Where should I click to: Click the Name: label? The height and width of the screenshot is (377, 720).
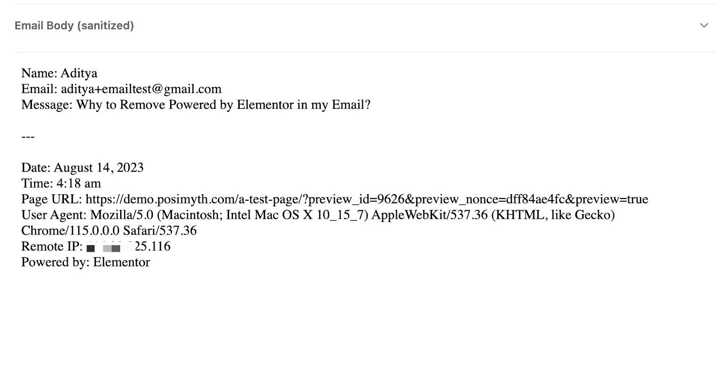point(39,73)
